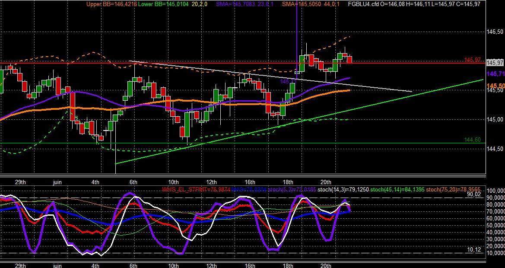This screenshot has height=268, width=505.
Task: Click the 144,50 price axis label
Action: [x=495, y=149]
